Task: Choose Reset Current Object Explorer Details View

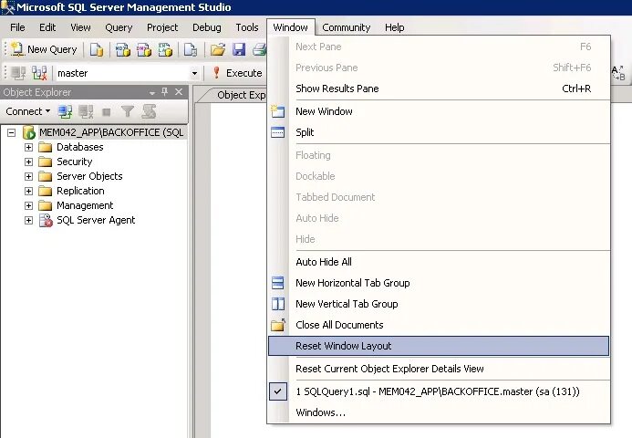Action: (x=440, y=369)
